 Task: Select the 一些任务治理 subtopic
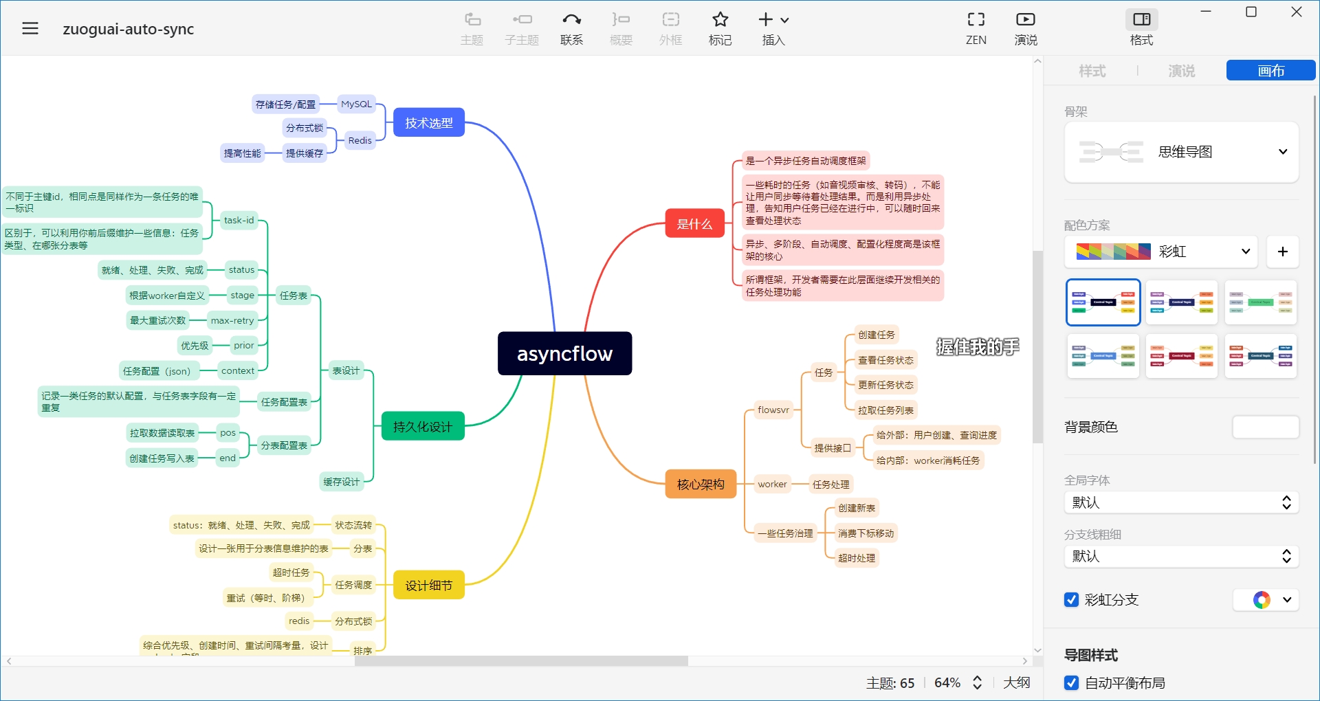785,533
